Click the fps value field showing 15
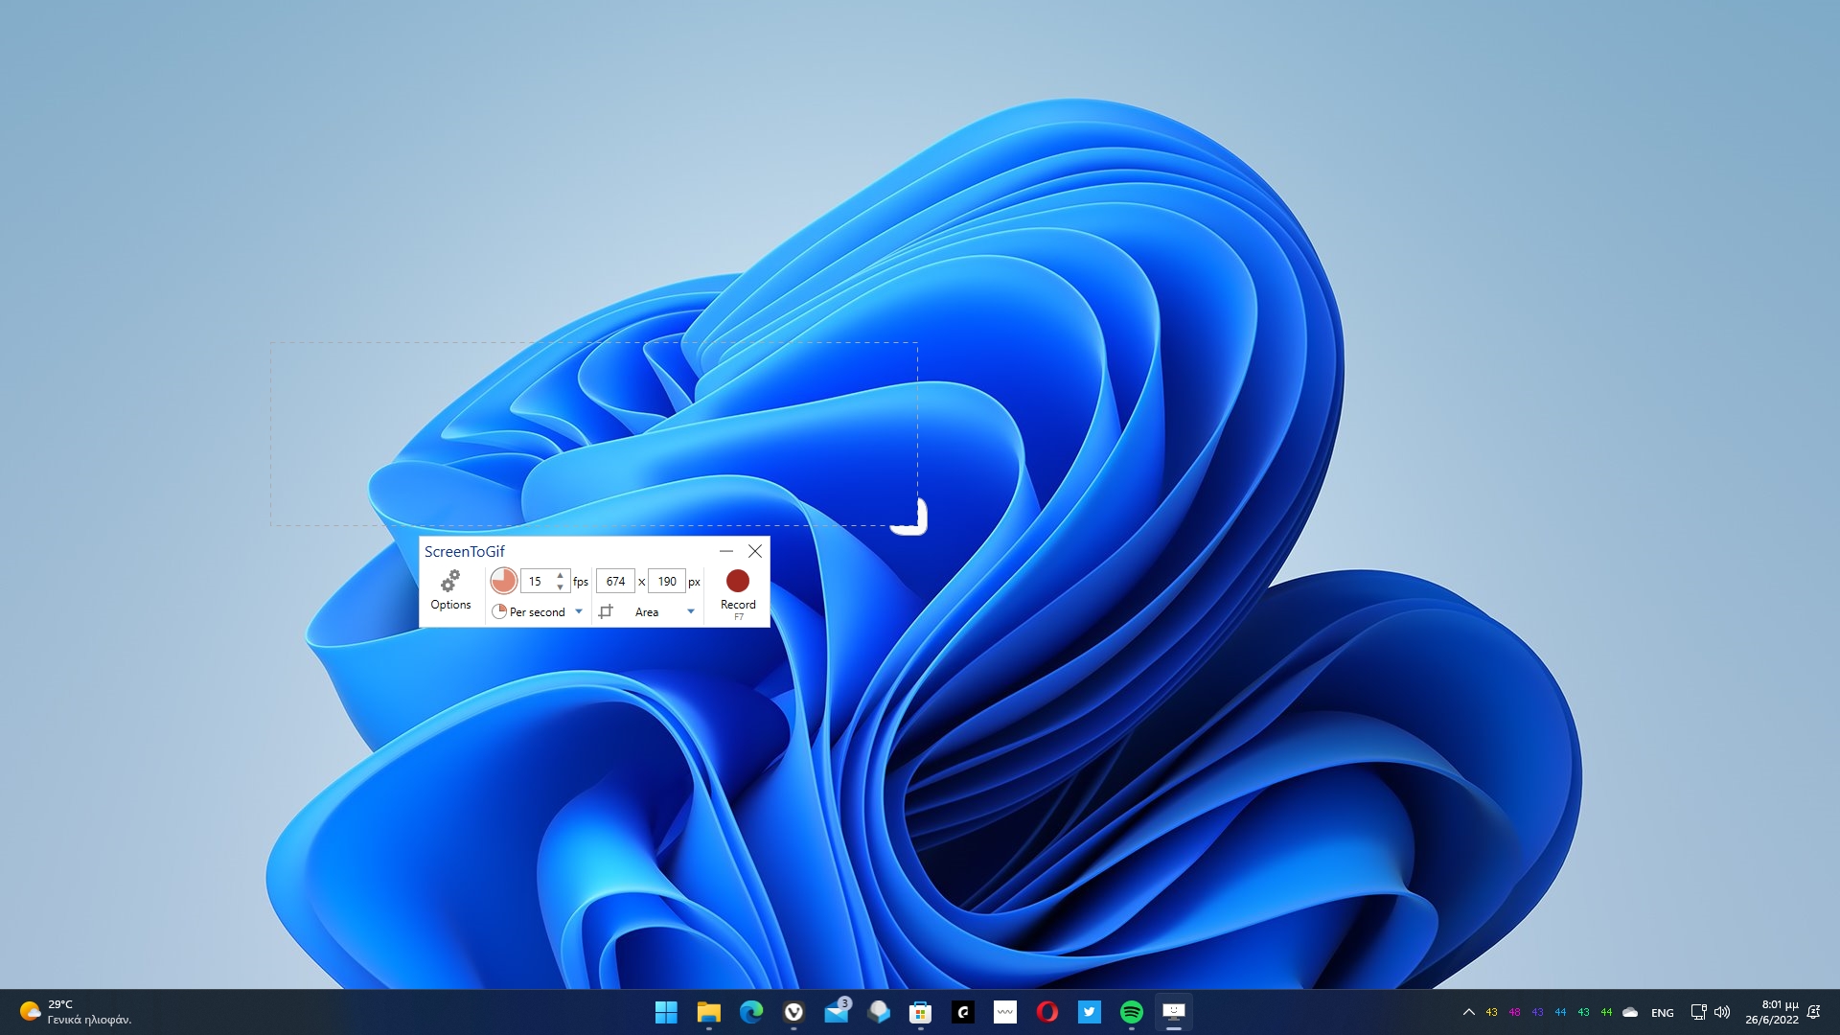The image size is (1840, 1035). (x=536, y=582)
